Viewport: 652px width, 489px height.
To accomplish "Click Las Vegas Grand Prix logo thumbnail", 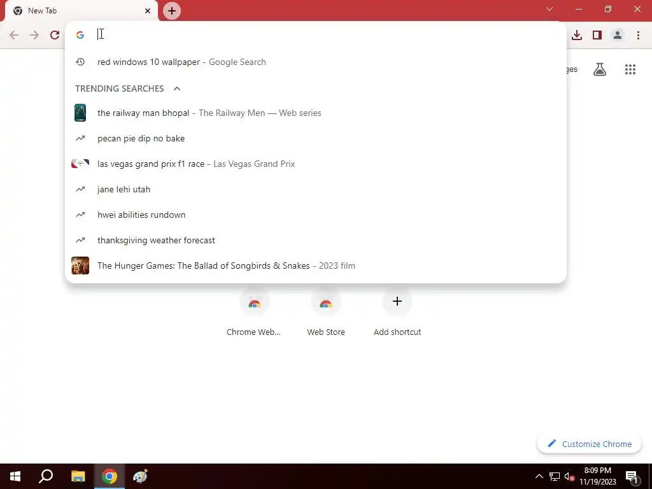I will click(x=80, y=164).
